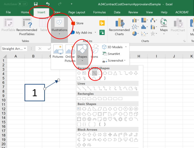This screenshot has width=194, height=148.
Task: Select column header J
Action: [174, 56]
